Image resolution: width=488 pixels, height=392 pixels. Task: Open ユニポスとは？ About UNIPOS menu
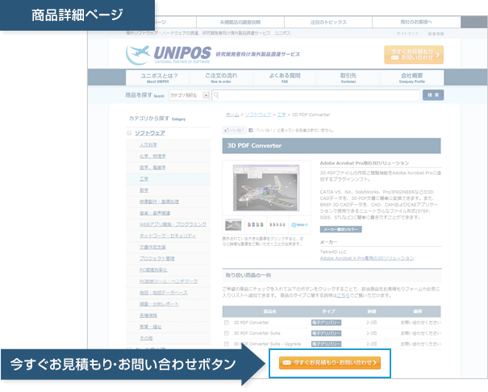[158, 77]
